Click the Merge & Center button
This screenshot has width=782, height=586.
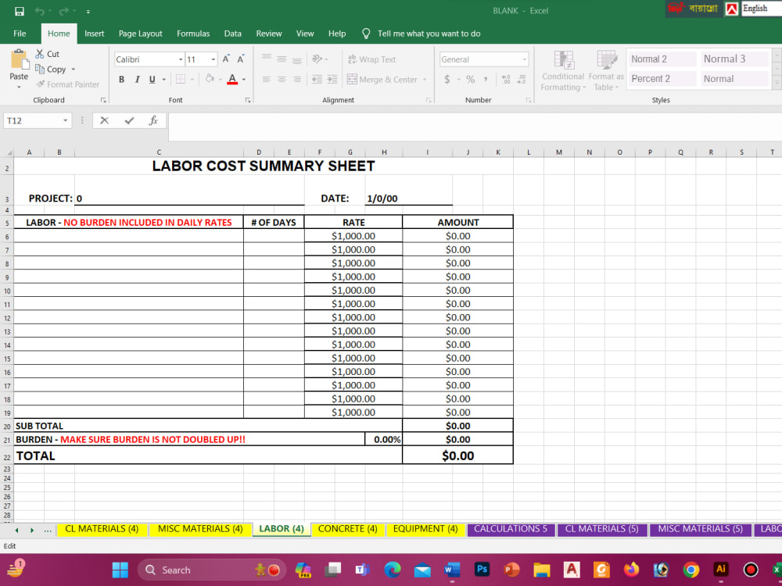coord(382,79)
